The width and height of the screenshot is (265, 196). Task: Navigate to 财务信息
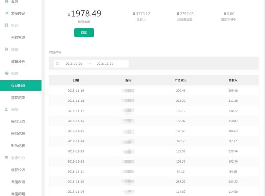(18, 146)
